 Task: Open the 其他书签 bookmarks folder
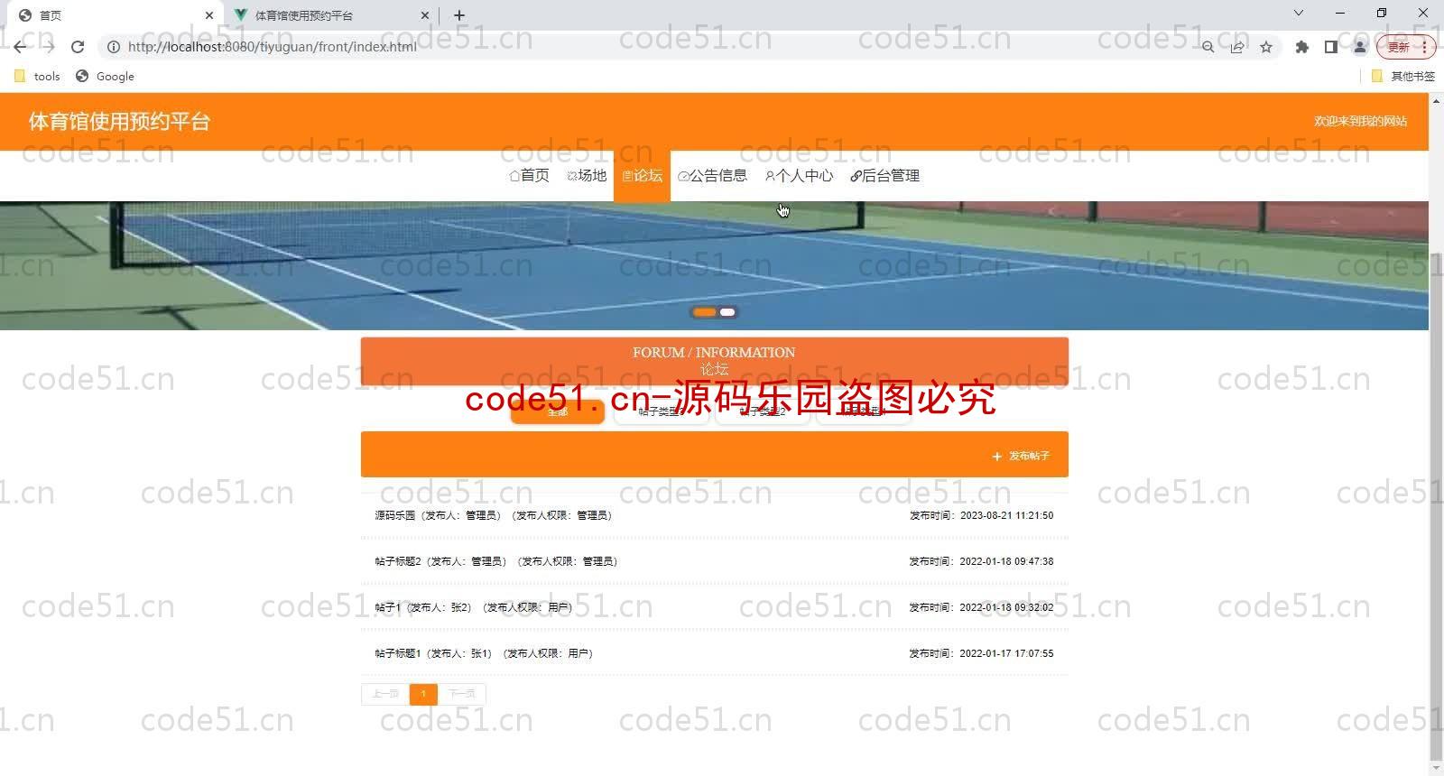coord(1403,77)
